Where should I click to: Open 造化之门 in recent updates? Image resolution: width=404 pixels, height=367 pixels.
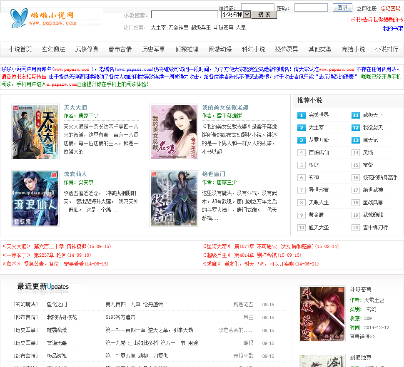coord(57,305)
